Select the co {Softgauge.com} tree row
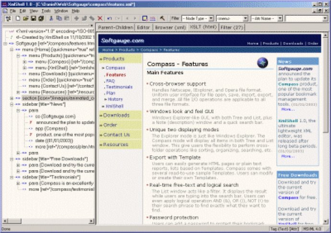This screenshot has width=331, height=233. (x=55, y=116)
